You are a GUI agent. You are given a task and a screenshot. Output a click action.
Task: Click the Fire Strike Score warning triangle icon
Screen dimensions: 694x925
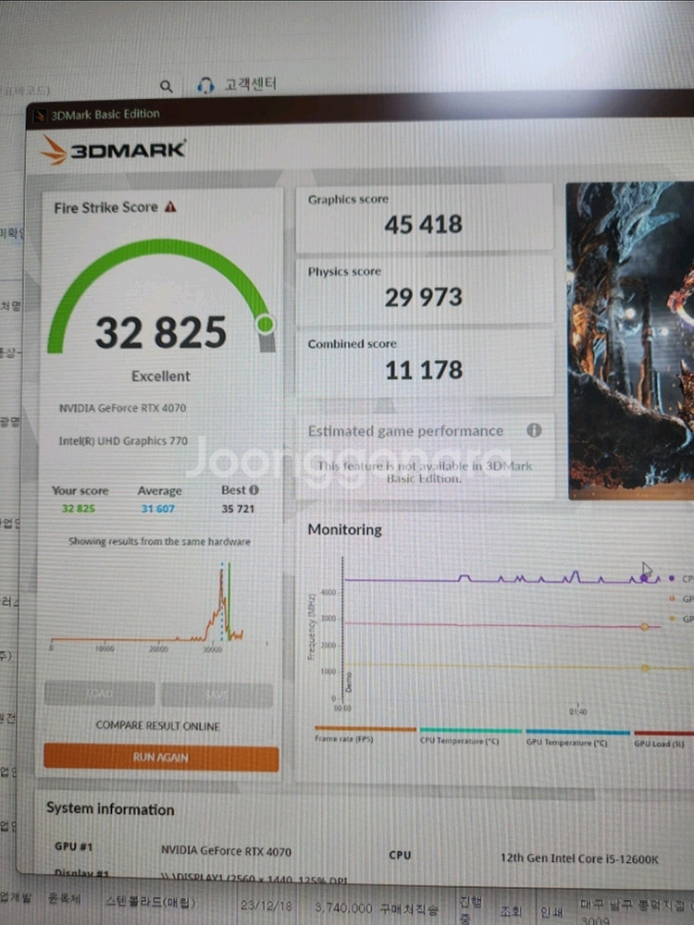(170, 207)
